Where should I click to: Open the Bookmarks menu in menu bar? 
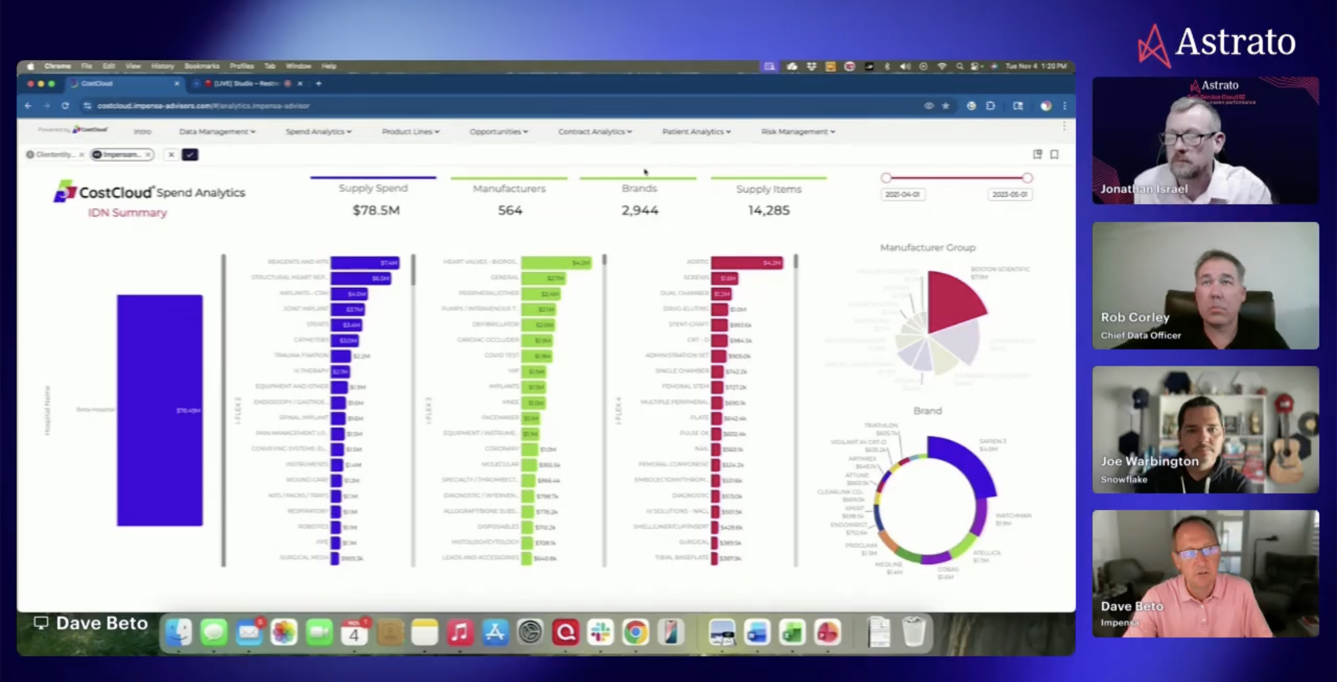pos(201,66)
